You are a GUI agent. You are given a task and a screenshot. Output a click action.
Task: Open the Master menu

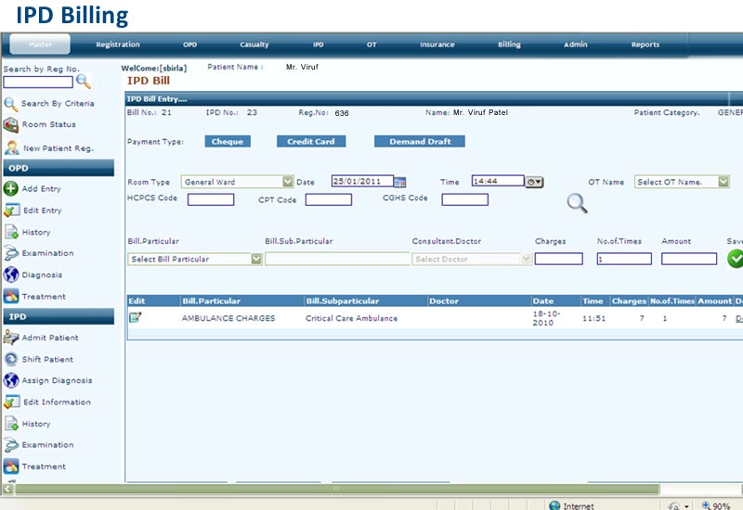pos(40,45)
